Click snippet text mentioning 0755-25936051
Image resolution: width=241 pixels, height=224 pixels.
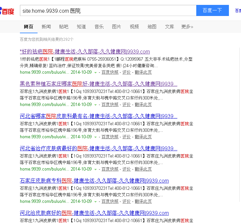pos(106,63)
